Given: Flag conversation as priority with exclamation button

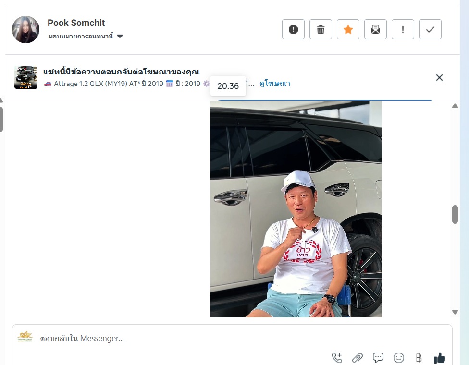Looking at the screenshot, I should click(x=403, y=29).
